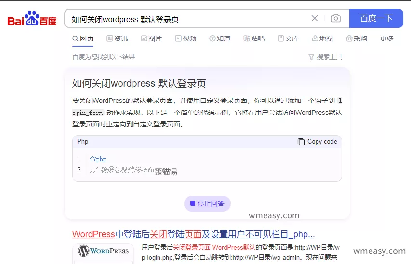Click the 百度为您找到以下结果 text
411x264 pixels.
(x=104, y=57)
